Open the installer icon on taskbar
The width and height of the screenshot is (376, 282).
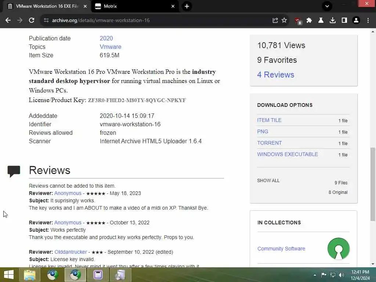(x=120, y=275)
